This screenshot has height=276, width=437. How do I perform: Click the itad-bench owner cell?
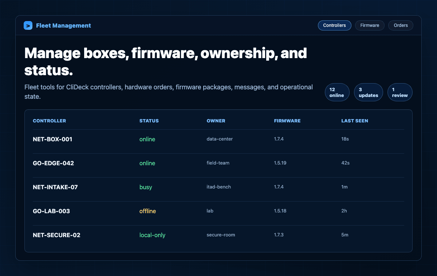pos(219,187)
